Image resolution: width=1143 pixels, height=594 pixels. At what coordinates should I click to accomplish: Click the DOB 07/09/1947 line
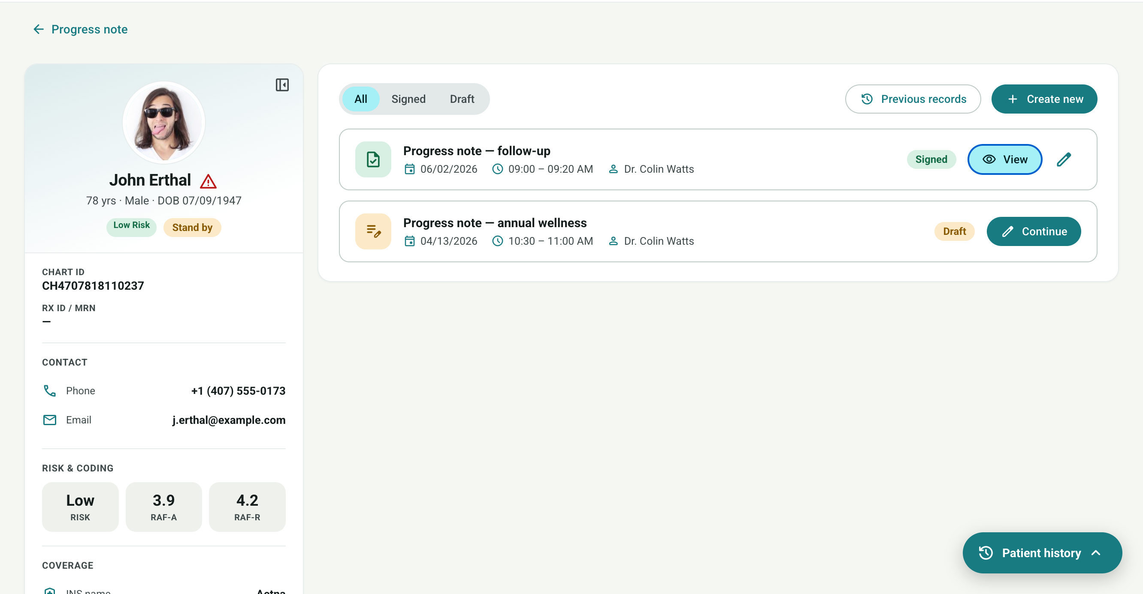(x=164, y=201)
